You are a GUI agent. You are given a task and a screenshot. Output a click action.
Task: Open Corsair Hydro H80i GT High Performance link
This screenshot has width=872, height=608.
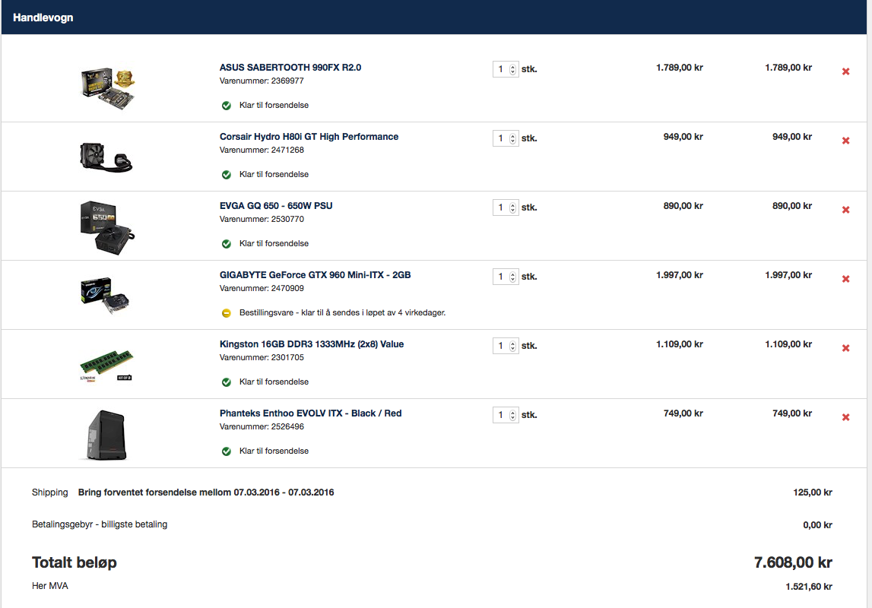click(309, 137)
